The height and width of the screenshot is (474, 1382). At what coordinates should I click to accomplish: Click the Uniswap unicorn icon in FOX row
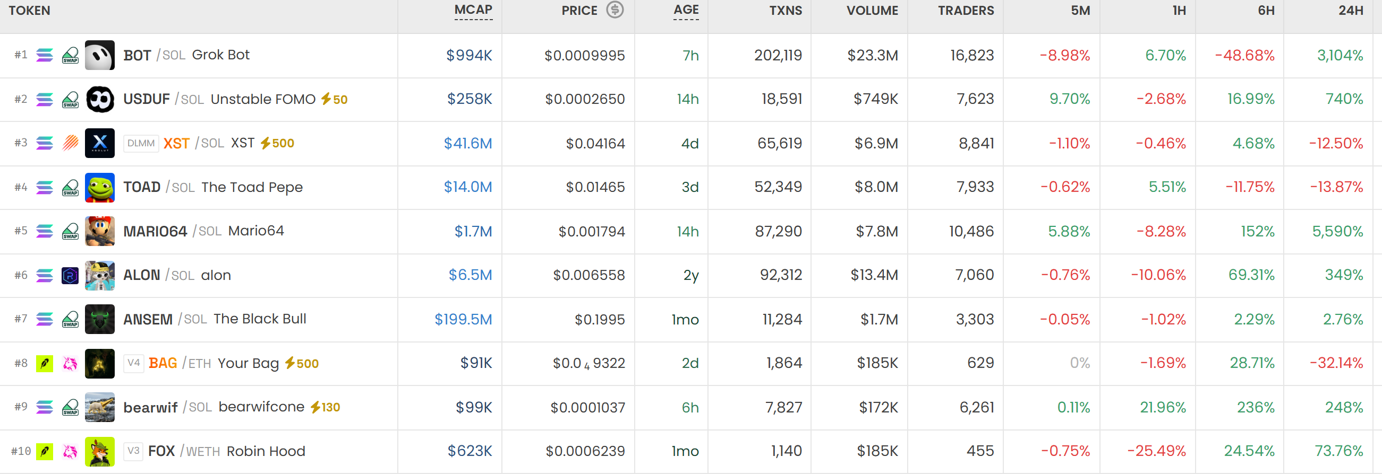click(70, 452)
